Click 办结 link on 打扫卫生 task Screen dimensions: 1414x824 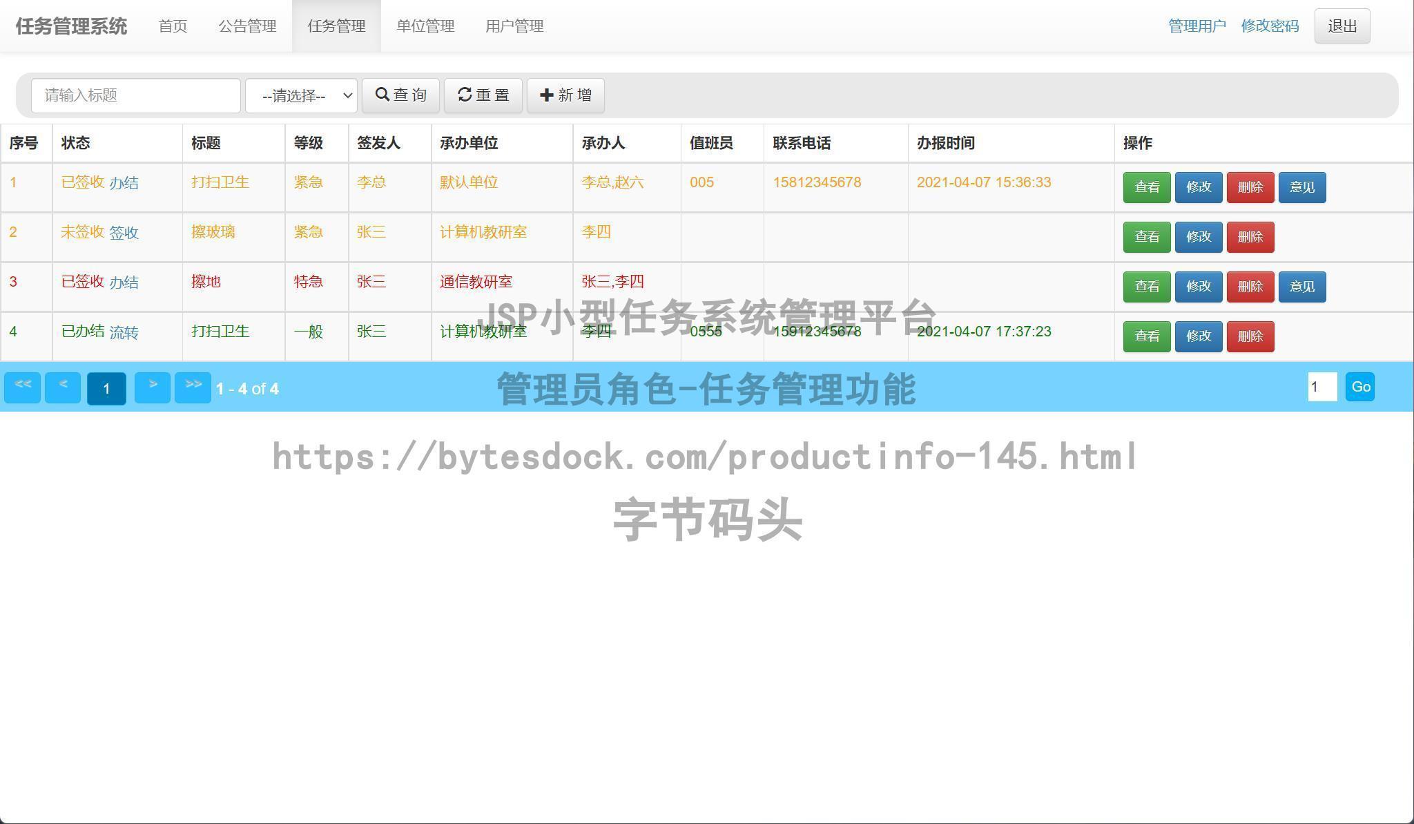click(x=126, y=182)
